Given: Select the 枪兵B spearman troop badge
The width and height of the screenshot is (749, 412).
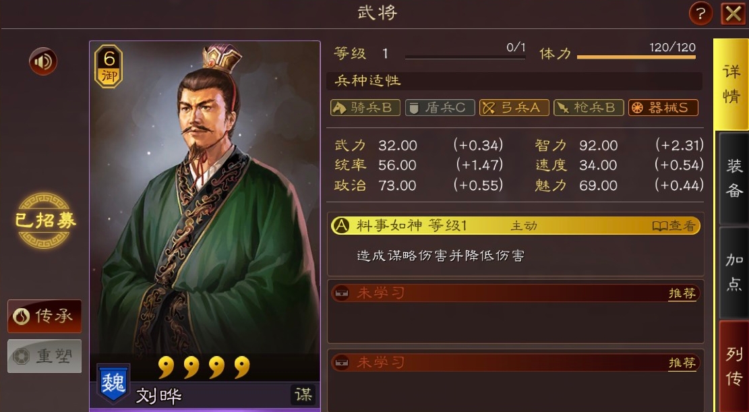Looking at the screenshot, I should 589,107.
